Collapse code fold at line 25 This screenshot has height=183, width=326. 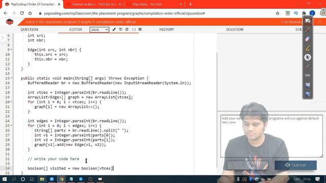[11, 126]
